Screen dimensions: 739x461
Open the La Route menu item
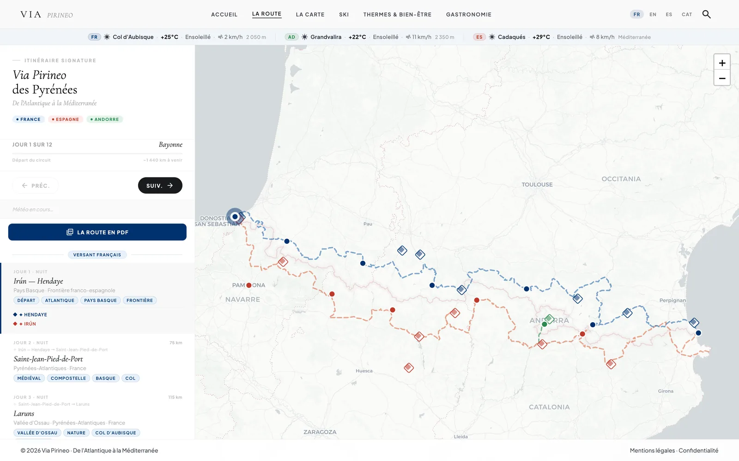pos(267,14)
